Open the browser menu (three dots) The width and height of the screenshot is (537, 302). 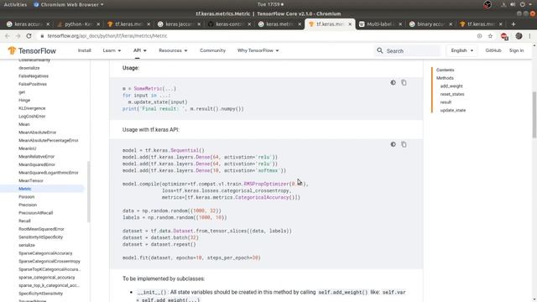coord(529,36)
